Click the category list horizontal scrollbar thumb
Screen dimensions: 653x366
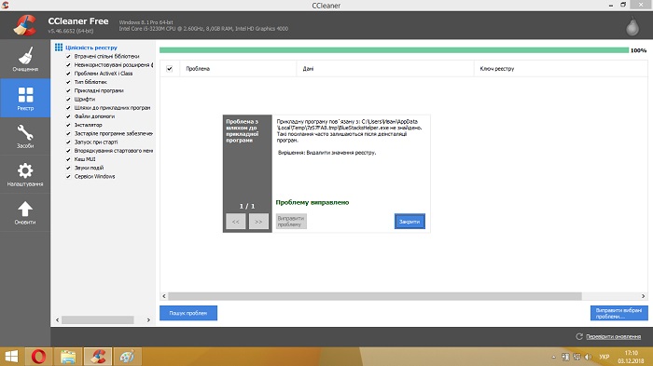coord(98,319)
